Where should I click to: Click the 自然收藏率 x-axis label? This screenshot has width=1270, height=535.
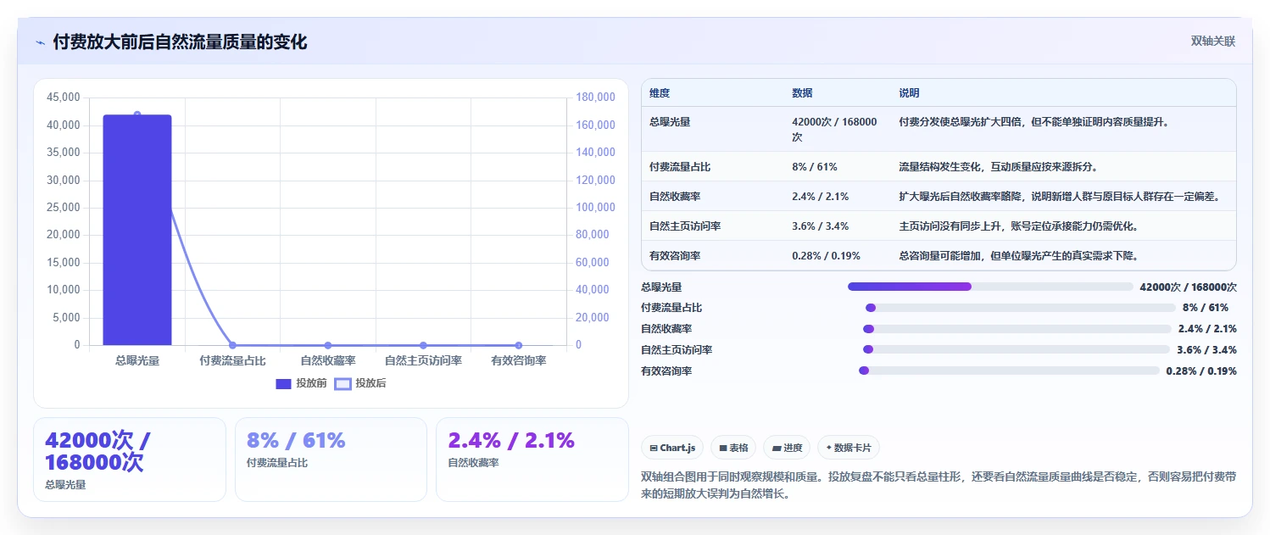coord(328,361)
